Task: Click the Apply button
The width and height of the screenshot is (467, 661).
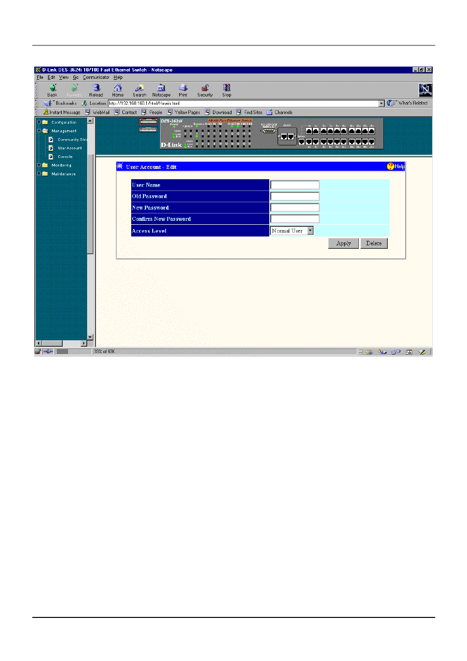Action: click(x=344, y=243)
